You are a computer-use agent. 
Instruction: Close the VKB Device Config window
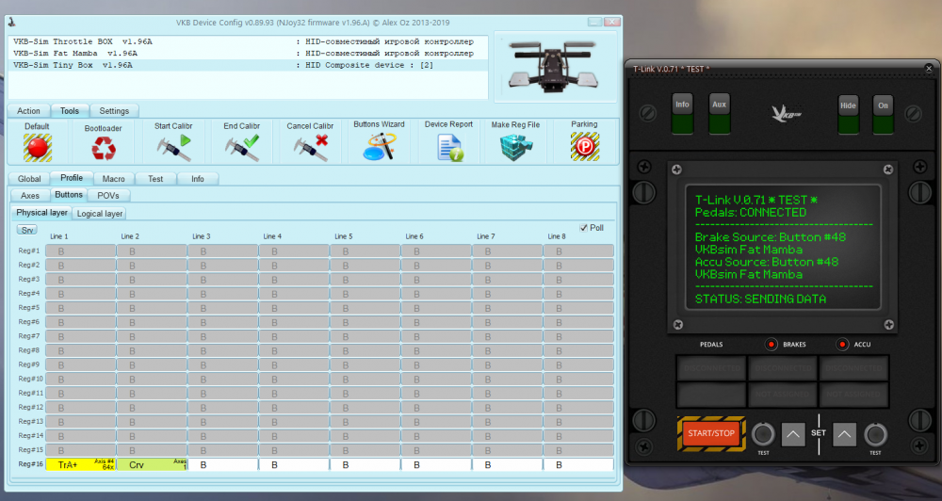click(611, 22)
